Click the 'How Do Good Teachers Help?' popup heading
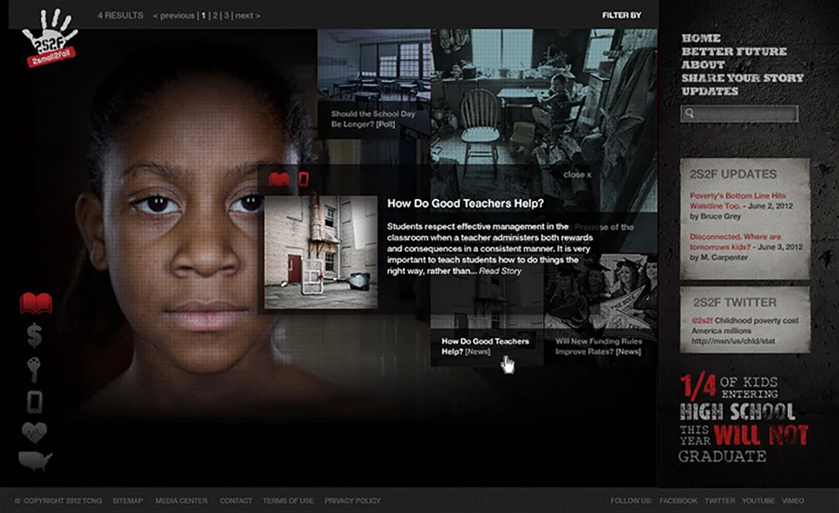The height and width of the screenshot is (513, 839). pos(465,203)
